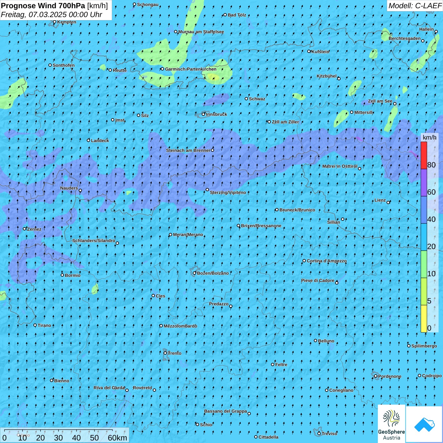This screenshot has width=443, height=443.
Task: Click the 'Meran/Merano' label
Action: tap(188, 234)
